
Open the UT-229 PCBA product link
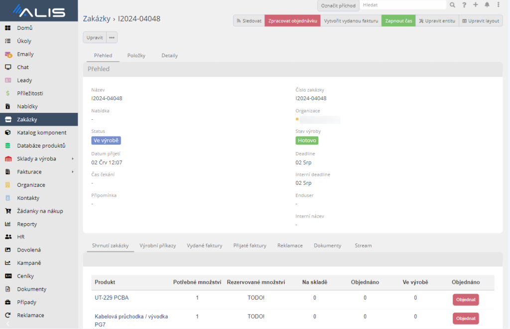tap(112, 298)
